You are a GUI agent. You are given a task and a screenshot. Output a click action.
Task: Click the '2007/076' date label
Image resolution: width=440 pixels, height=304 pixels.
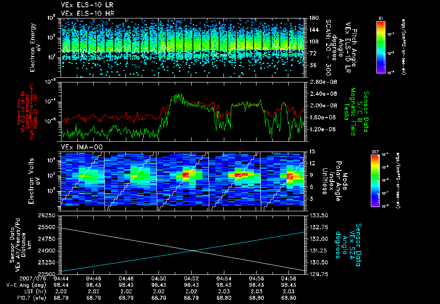point(33,279)
